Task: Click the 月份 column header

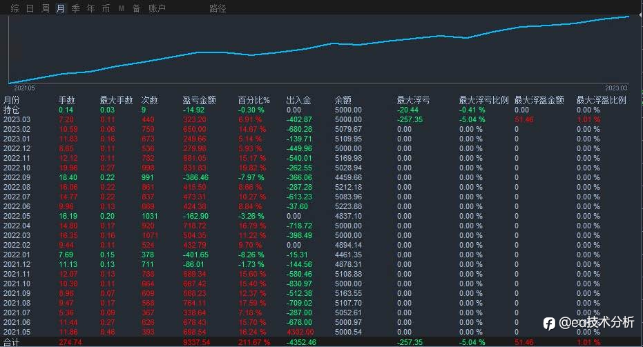Action: (12, 100)
